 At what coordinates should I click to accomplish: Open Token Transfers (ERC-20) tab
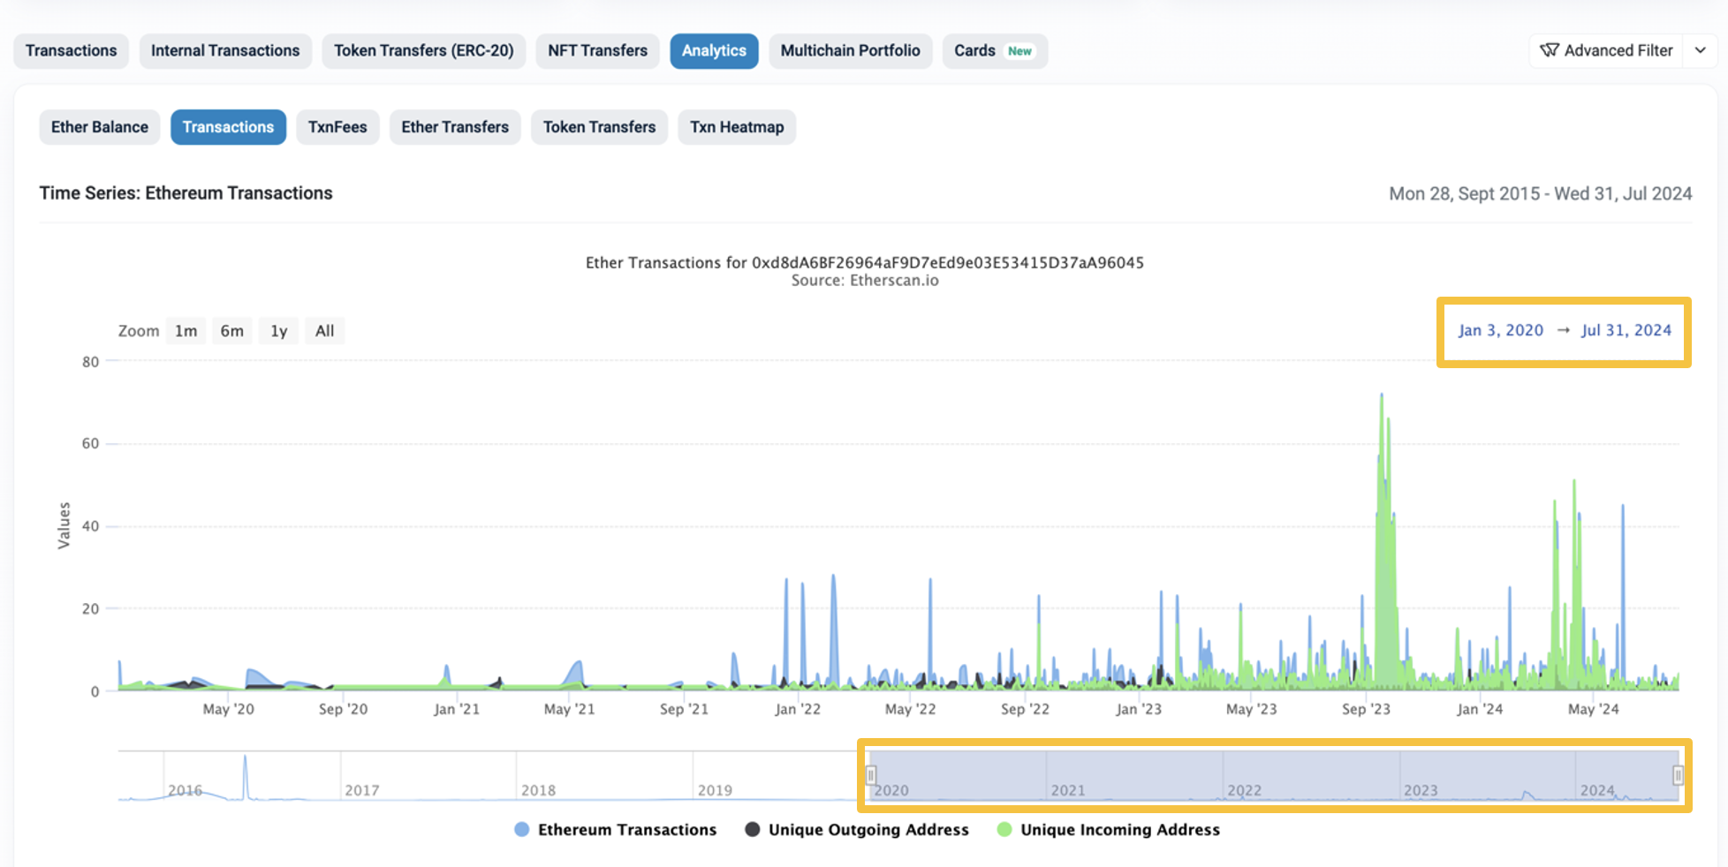[x=423, y=50]
